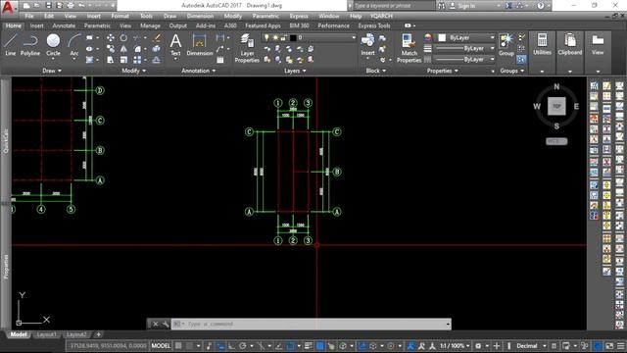Click the Table icon in Annotation panel
The width and height of the screenshot is (627, 353).
(x=220, y=60)
